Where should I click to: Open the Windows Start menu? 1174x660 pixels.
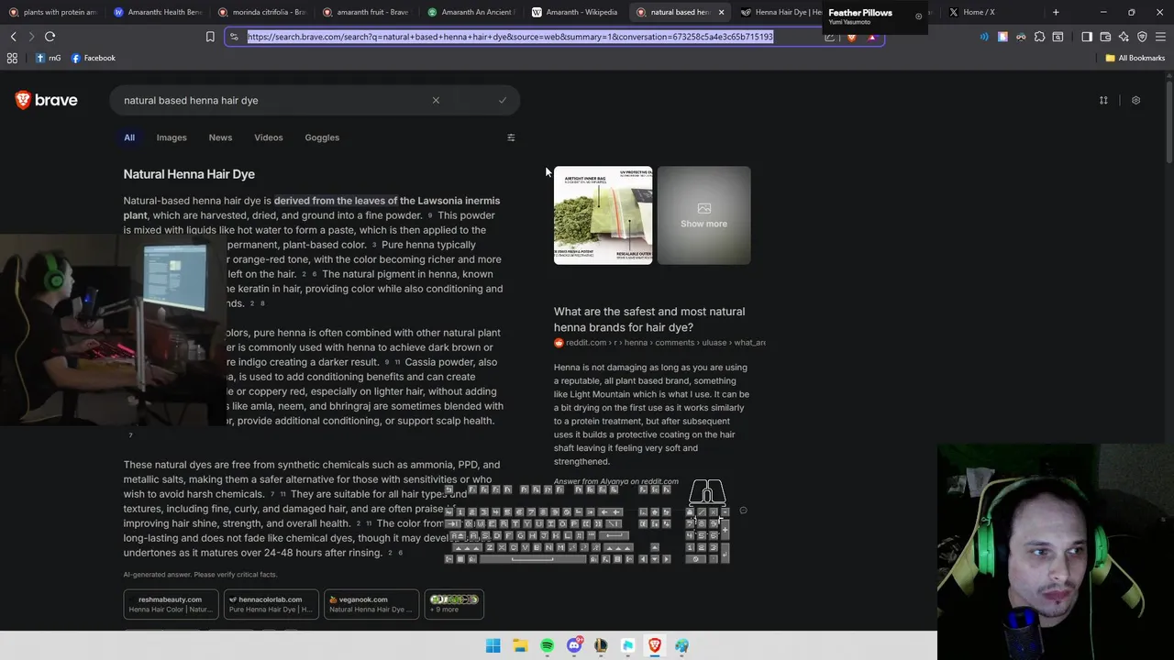(493, 645)
